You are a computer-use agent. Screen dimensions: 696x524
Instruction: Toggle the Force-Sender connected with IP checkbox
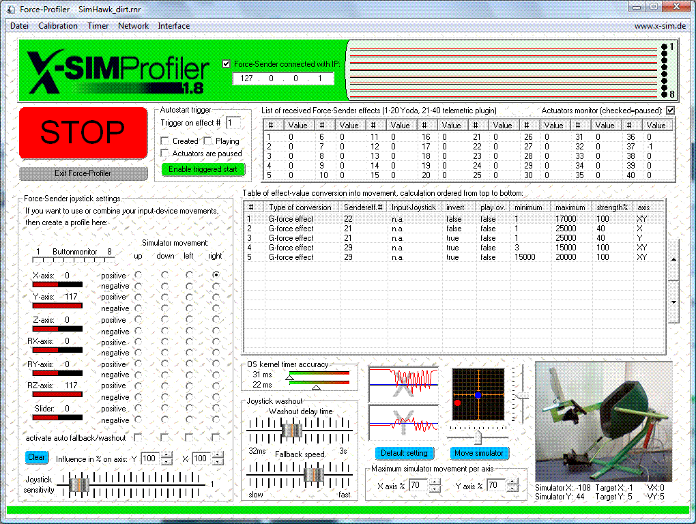(227, 64)
